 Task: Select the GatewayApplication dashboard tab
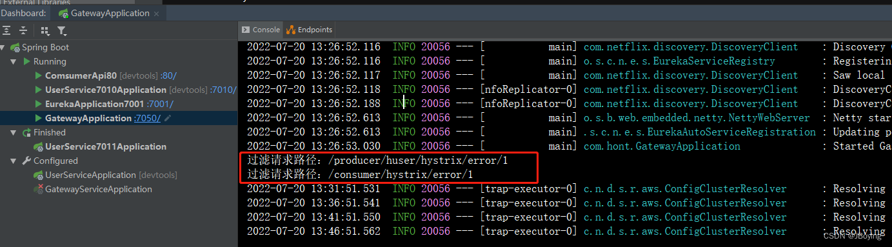pyautogui.click(x=109, y=13)
